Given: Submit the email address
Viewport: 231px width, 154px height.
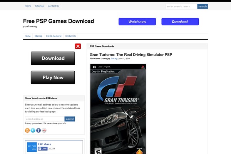Looking at the screenshot, I should [x=70, y=119].
